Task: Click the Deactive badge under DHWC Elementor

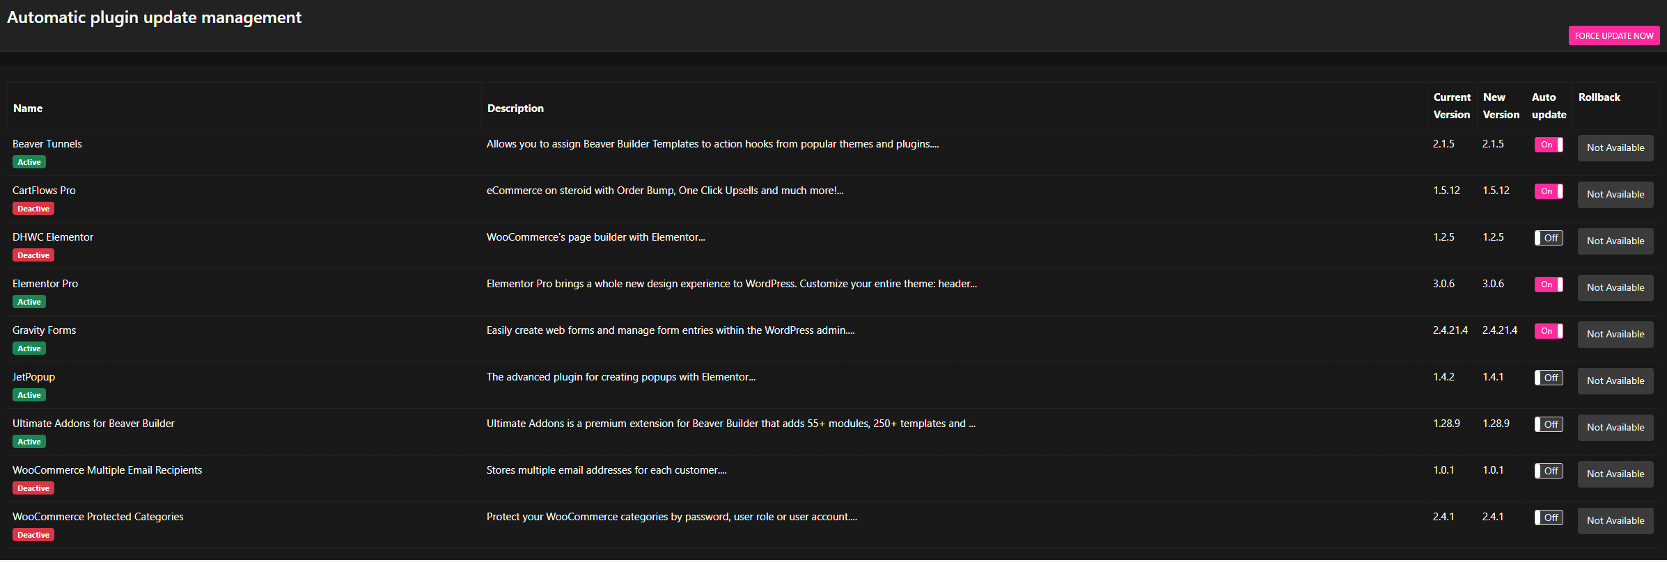Action: click(x=33, y=255)
